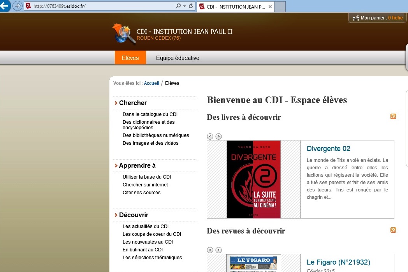Click the browser forward arrow button
Image resolution: width=408 pixels, height=272 pixels.
point(17,6)
